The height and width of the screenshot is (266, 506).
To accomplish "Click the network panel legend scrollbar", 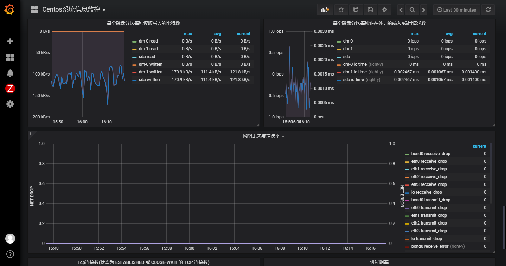I will click(491, 172).
